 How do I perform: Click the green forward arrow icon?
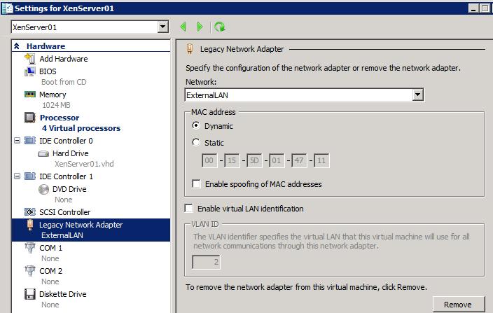pos(200,27)
